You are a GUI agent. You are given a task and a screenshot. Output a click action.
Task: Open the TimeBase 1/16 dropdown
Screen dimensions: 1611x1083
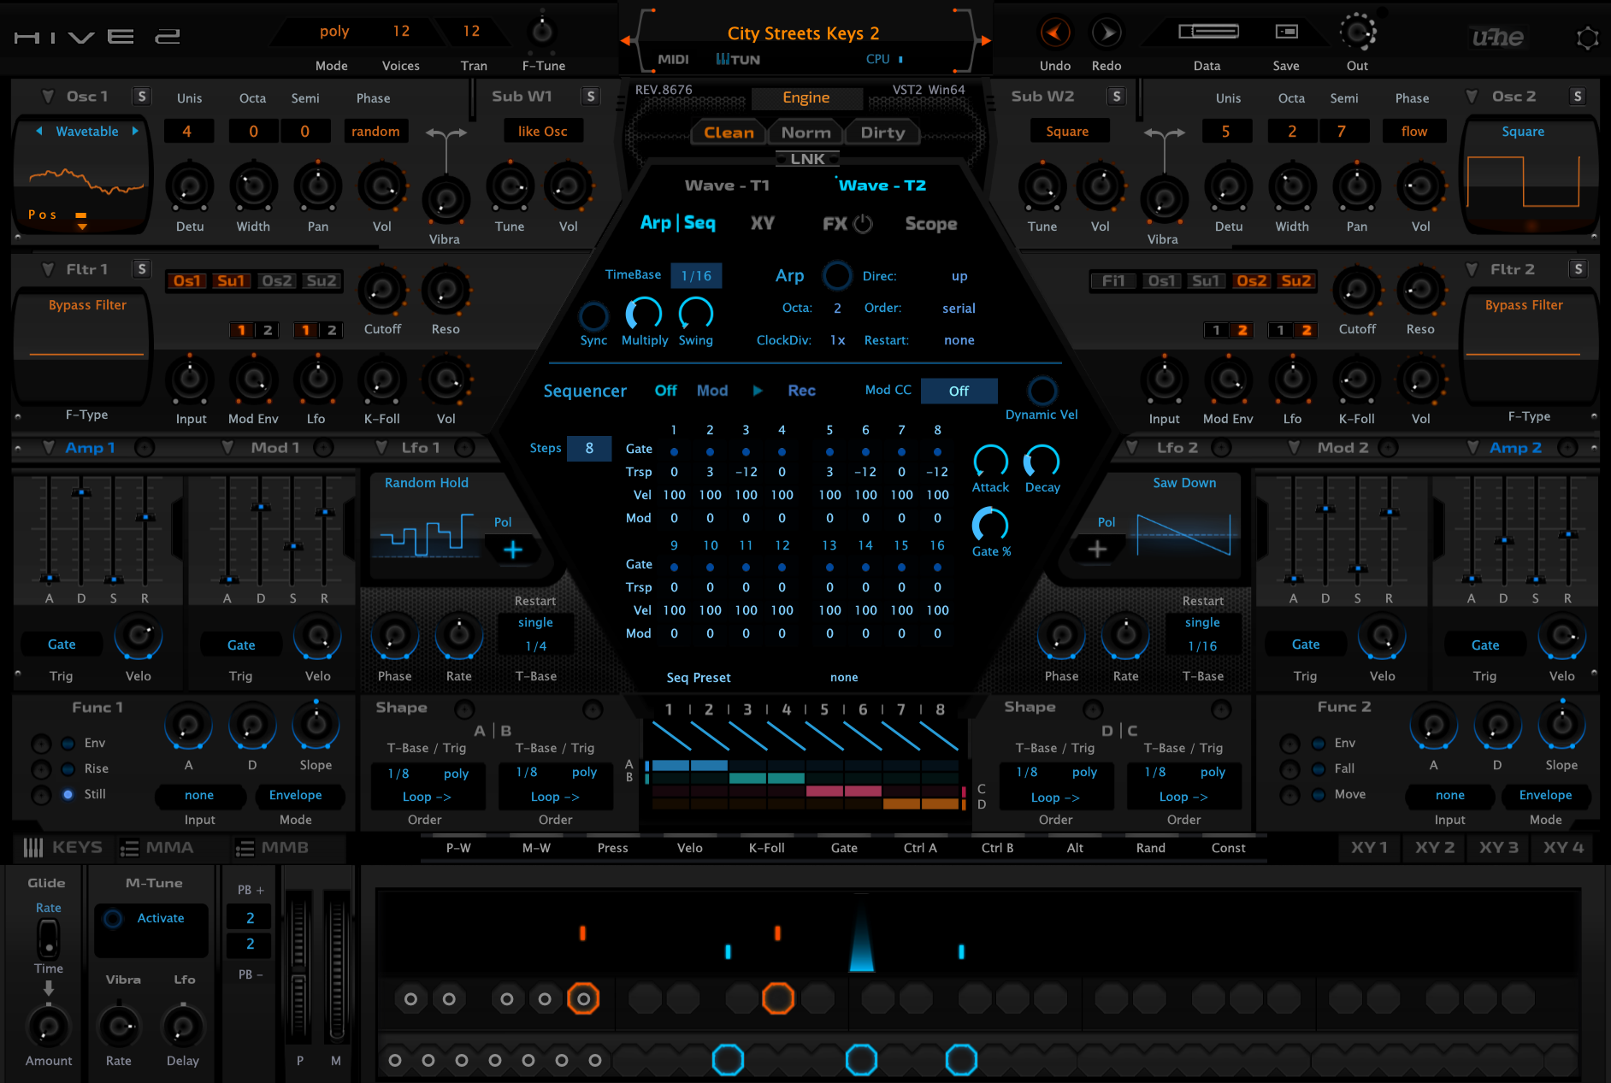point(696,275)
